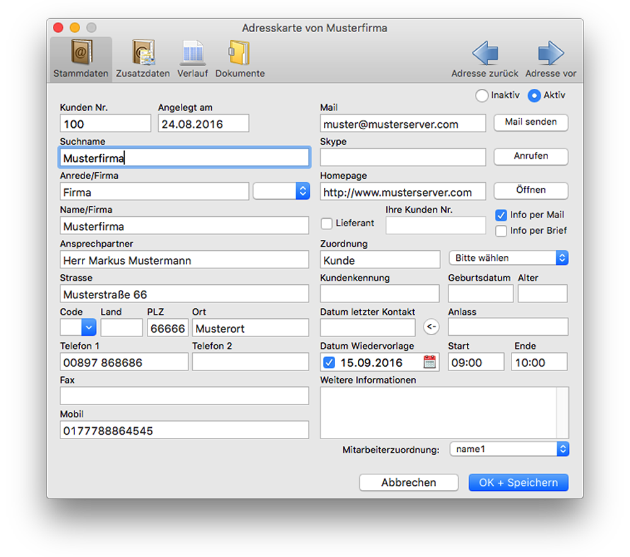Image resolution: width=630 pixels, height=557 pixels.
Task: Click the Anlass field
Action: point(508,327)
